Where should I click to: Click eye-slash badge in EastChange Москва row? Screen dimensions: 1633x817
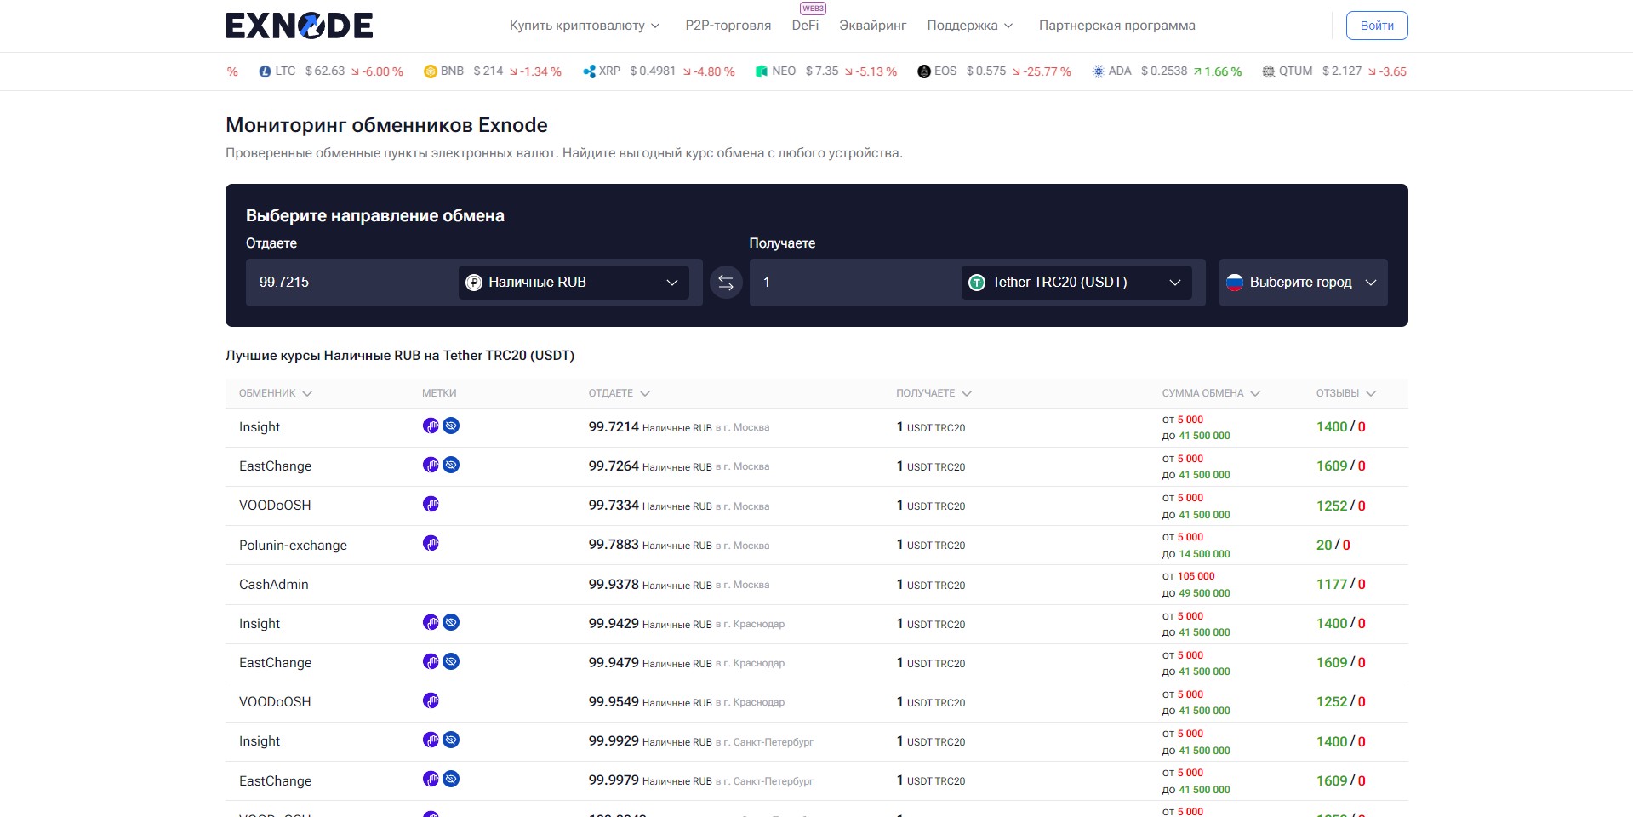[451, 465]
